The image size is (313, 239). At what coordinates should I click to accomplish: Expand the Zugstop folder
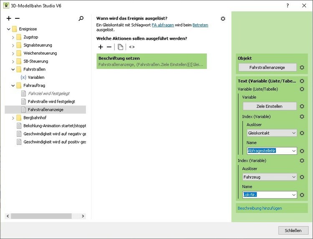(x=13, y=37)
